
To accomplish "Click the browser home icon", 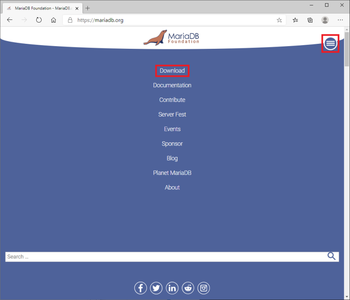I will (x=53, y=20).
